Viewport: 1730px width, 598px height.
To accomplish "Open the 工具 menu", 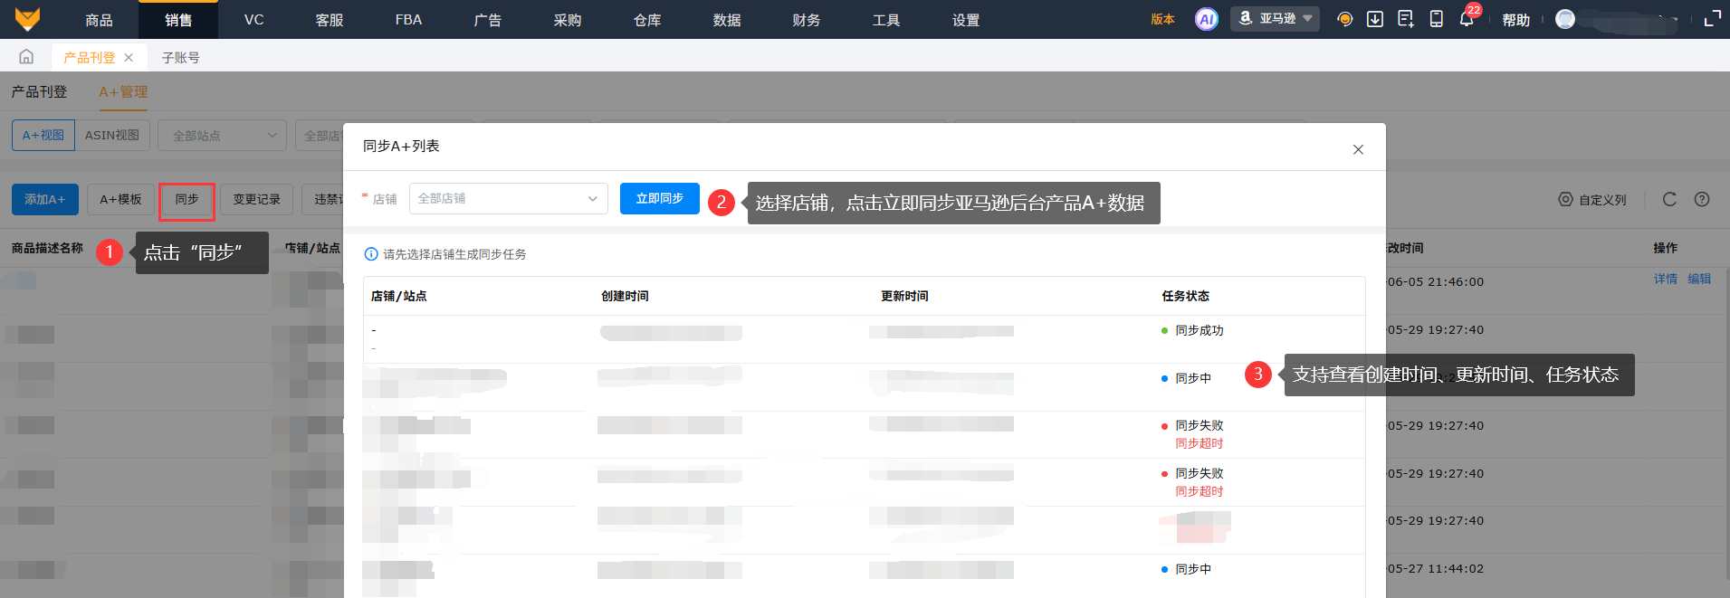I will [x=886, y=19].
